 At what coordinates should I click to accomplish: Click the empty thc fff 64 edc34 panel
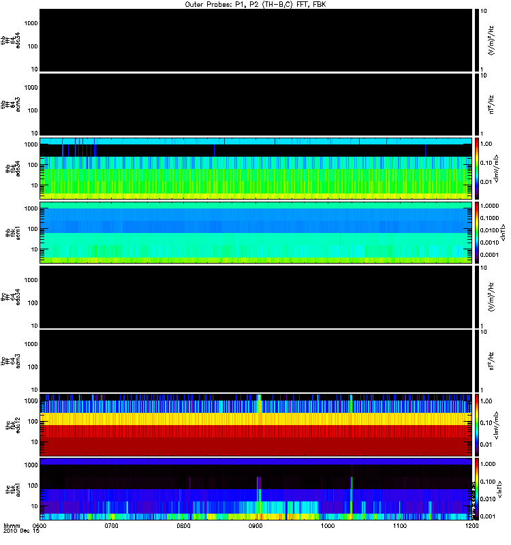point(255,297)
